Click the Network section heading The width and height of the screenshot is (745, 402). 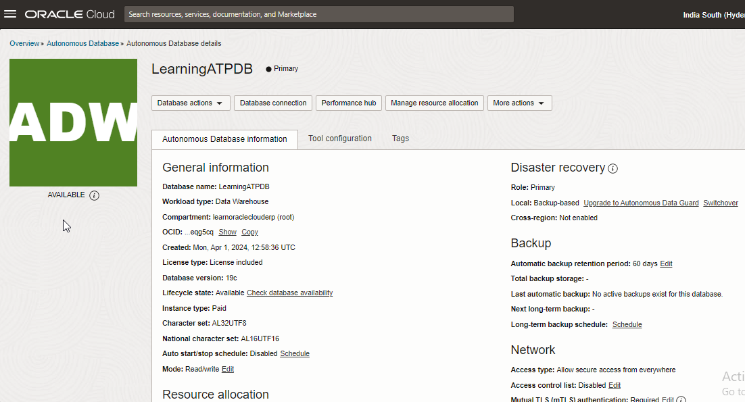pyautogui.click(x=533, y=350)
